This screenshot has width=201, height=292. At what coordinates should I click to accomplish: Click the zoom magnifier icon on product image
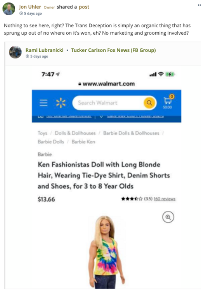tap(168, 217)
